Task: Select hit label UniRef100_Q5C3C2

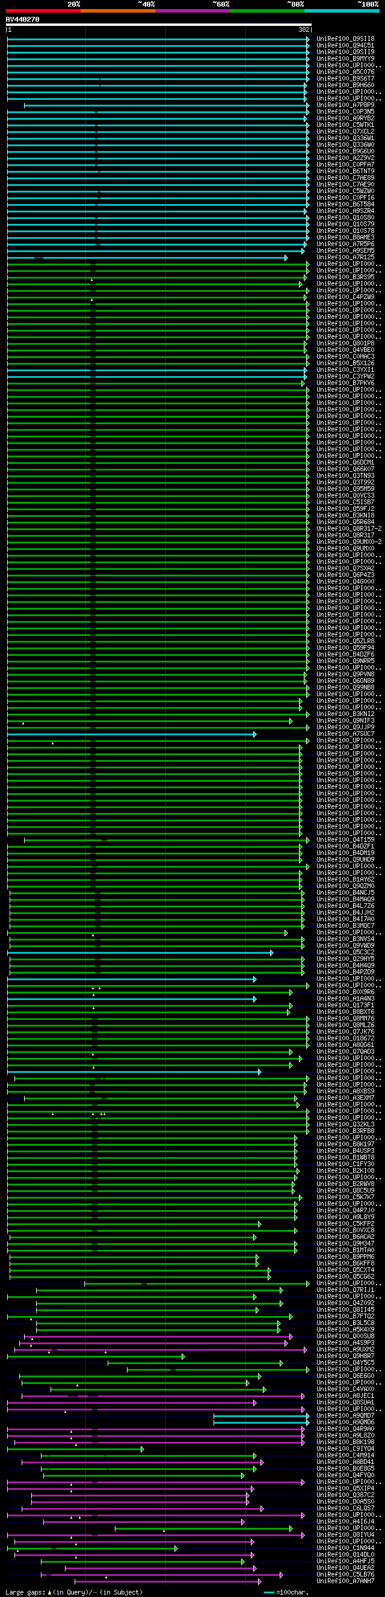Action: pyautogui.click(x=345, y=953)
